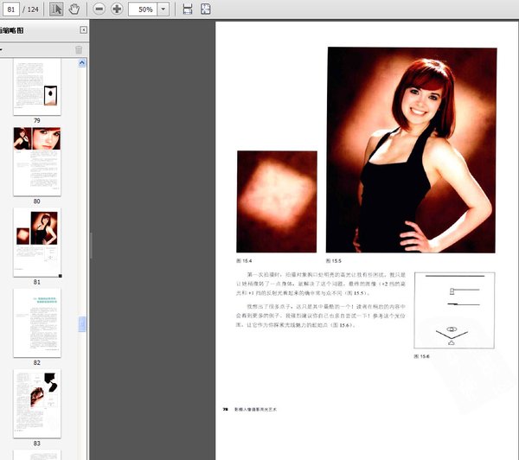Switch to fit full page view

(x=206, y=9)
